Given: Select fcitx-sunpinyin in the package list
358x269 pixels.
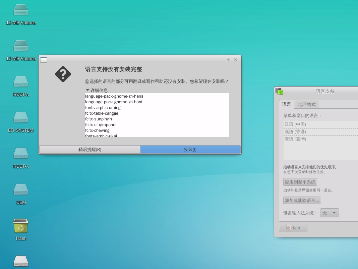Looking at the screenshot, I should click(99, 119).
